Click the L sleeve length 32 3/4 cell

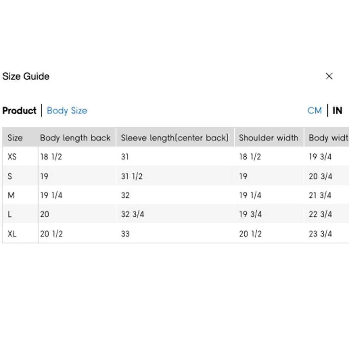(x=132, y=214)
